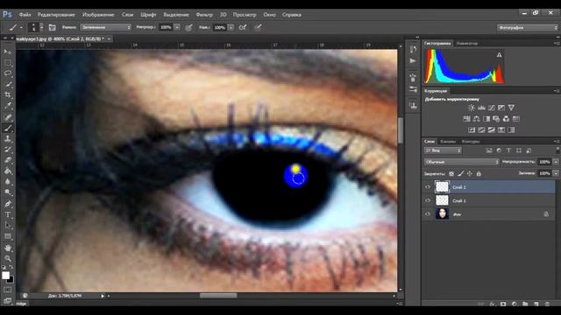Toggle airbrush mode in options bar
Viewport: 561px width, 315px height.
pos(243,27)
